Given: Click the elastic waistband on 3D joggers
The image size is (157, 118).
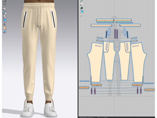Looking at the screenshot, I should tap(39, 5).
